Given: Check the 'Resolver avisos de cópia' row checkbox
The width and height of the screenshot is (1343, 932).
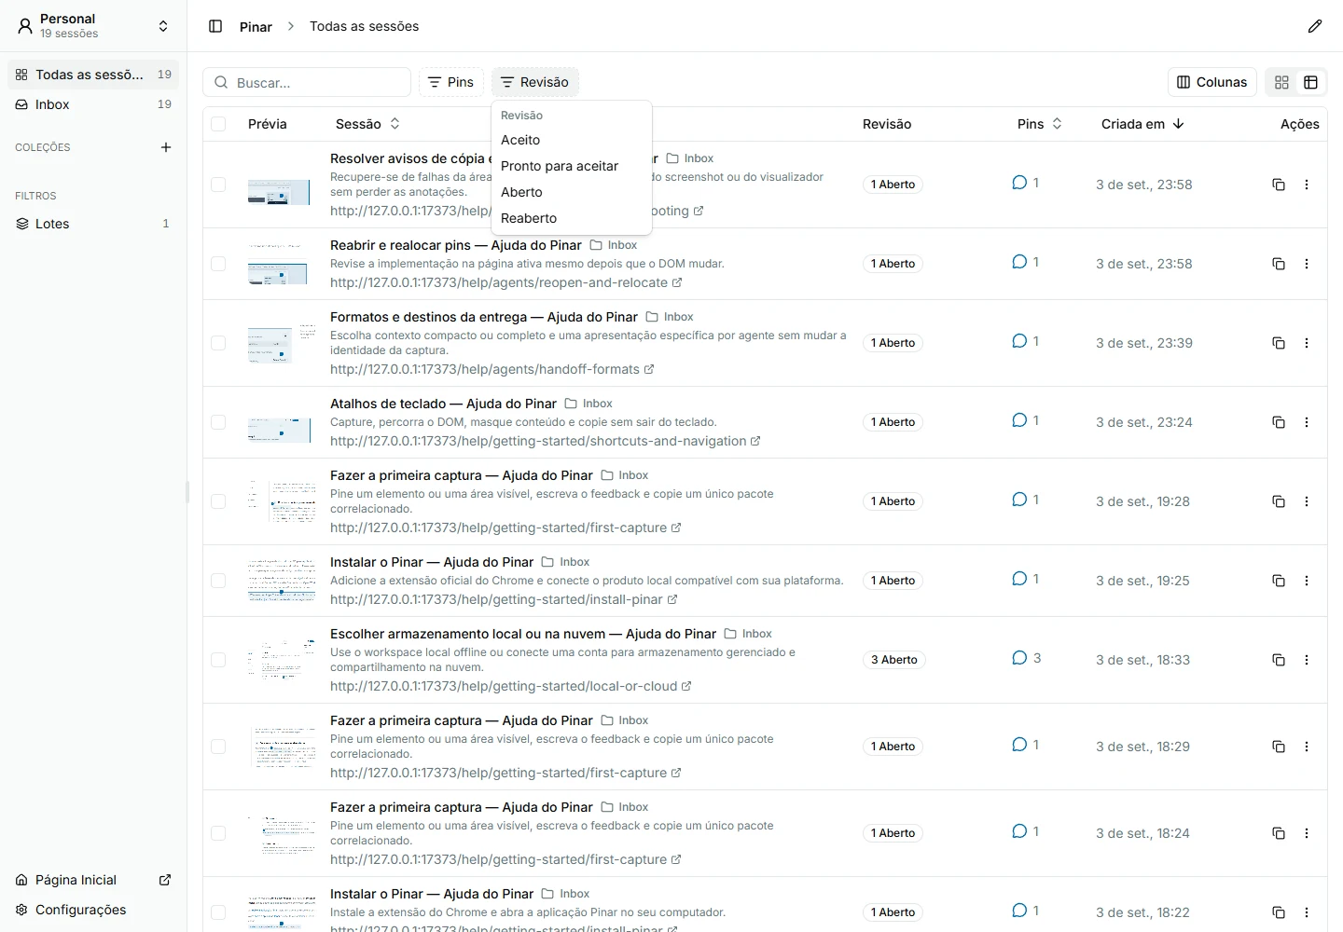Looking at the screenshot, I should (x=218, y=185).
